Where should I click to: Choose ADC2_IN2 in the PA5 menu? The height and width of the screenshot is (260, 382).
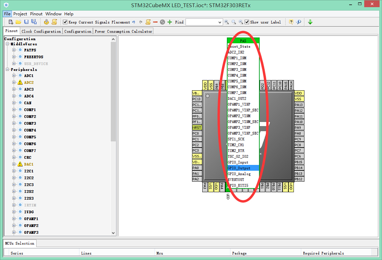243,52
